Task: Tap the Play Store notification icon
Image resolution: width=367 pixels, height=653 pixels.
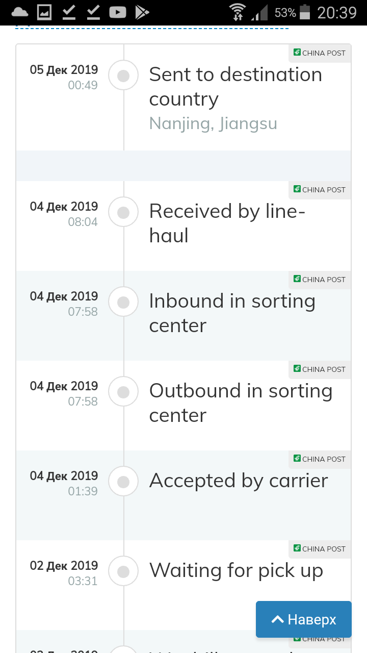Action: [x=142, y=12]
